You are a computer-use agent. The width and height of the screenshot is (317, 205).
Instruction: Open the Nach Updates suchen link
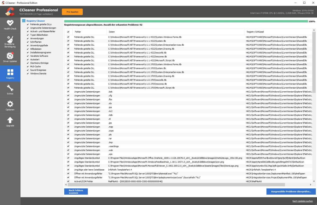click(302, 201)
